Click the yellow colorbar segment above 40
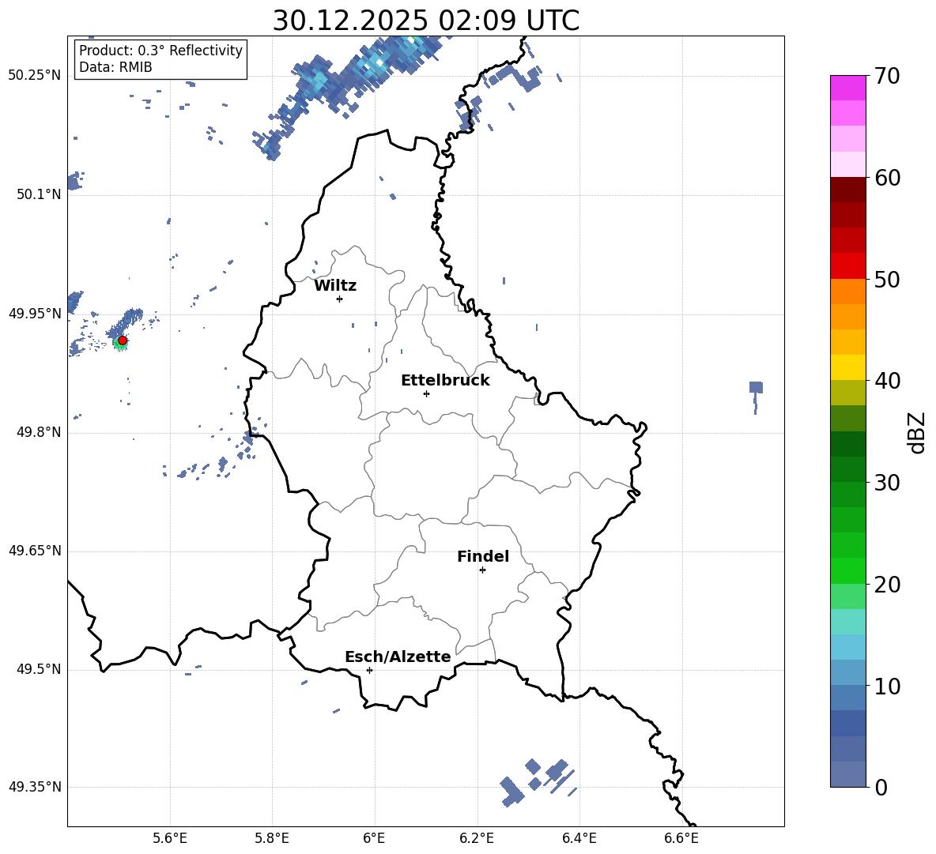The width and height of the screenshot is (936, 854). (x=847, y=367)
